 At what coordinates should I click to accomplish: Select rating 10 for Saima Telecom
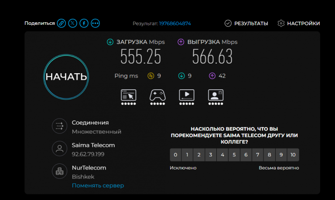[x=293, y=155]
